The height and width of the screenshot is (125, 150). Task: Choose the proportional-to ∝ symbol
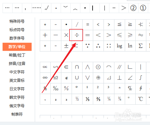pyautogui.click(x=45, y=67)
